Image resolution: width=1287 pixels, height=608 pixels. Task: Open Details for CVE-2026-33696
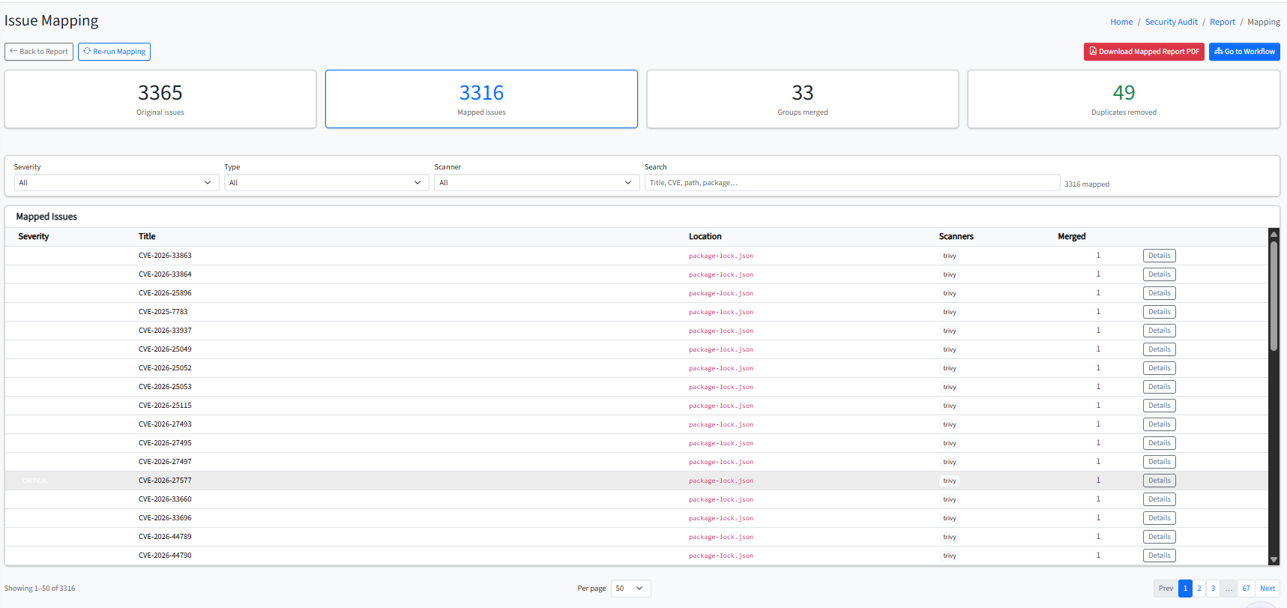[1160, 518]
